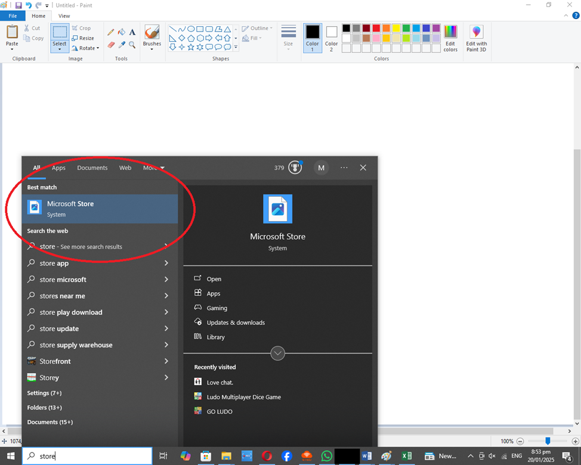Open WhatsApp from the taskbar
Screen dimensions: 581x465
(x=327, y=455)
